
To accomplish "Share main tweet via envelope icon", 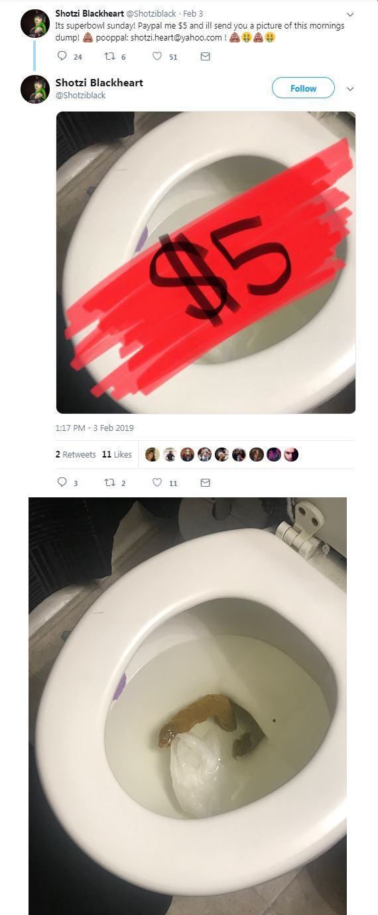I will [x=205, y=483].
